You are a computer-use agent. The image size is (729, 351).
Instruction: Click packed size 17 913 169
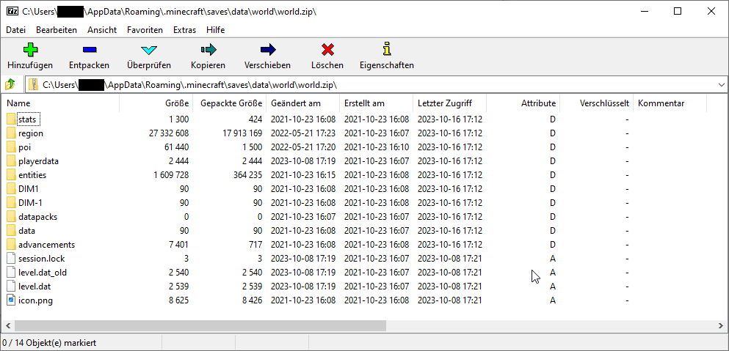click(x=242, y=133)
